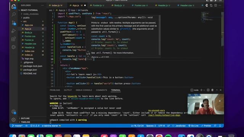The image size is (244, 137).
Task: Open logo.svg in file explorer
Action: pos(29,59)
